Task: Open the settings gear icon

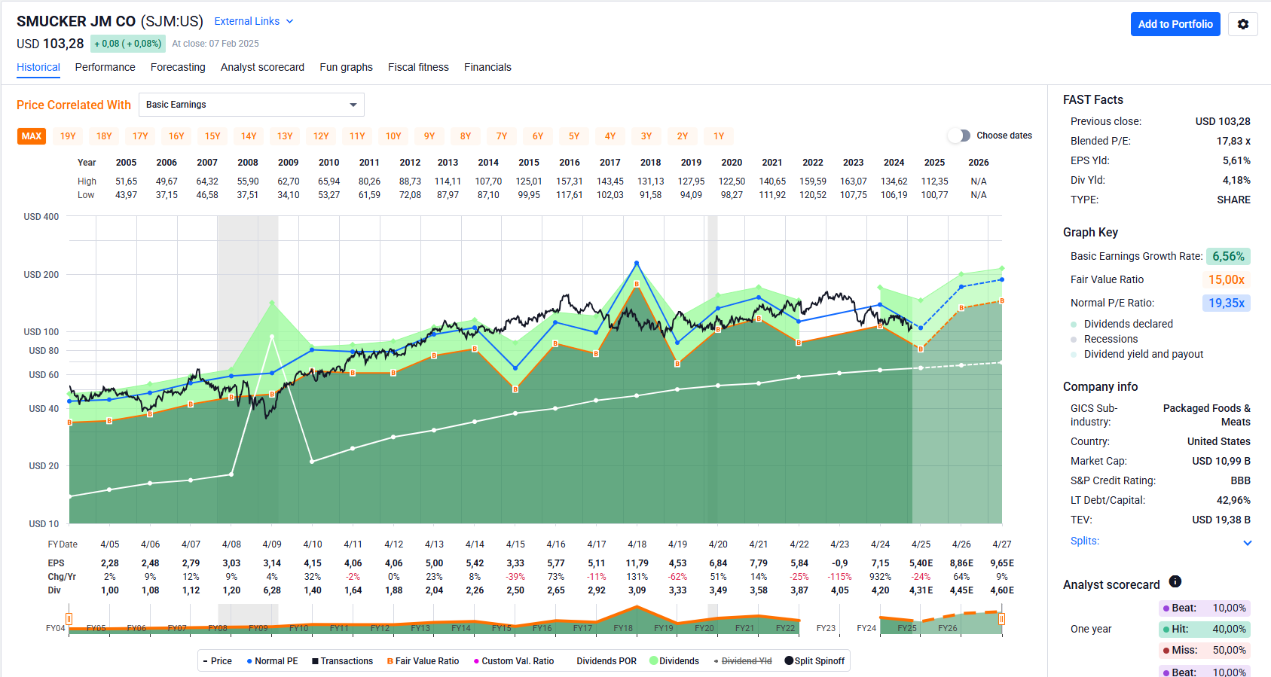Action: [x=1242, y=24]
